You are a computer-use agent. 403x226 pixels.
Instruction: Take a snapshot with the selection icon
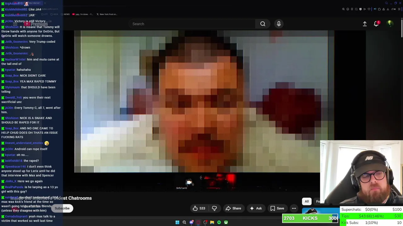tap(356, 9)
